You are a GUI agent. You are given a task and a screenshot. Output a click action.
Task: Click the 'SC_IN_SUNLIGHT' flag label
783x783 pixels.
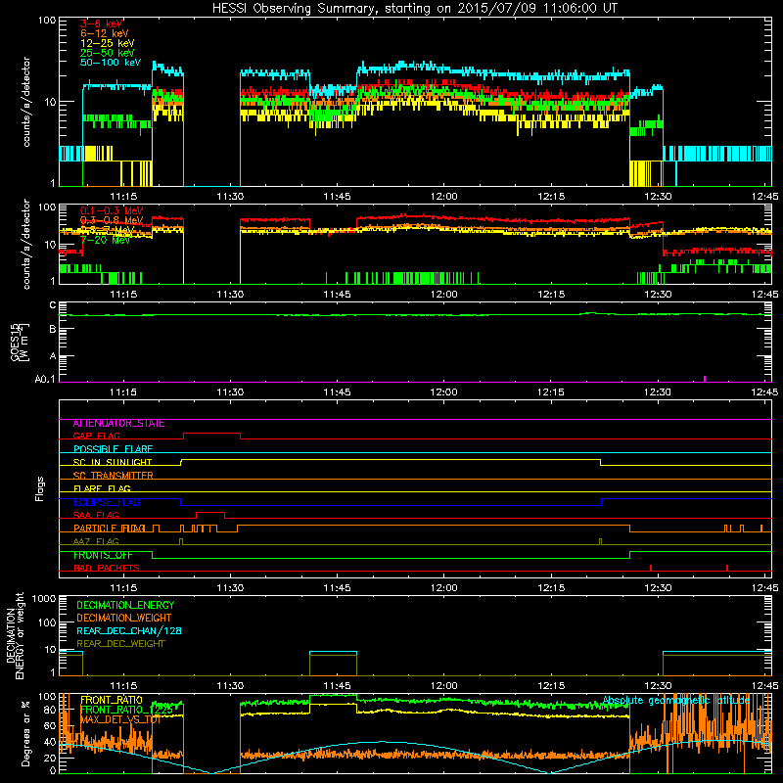113,462
